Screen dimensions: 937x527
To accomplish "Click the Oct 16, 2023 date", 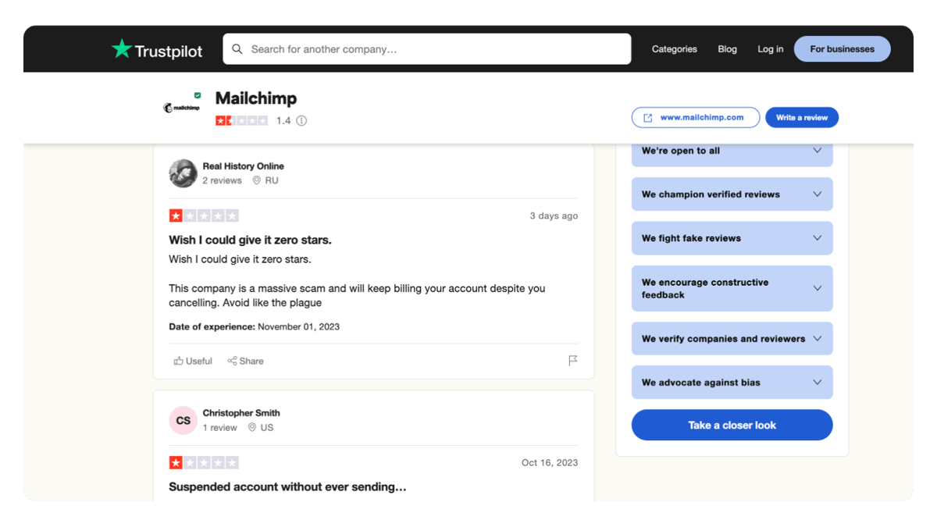I will (550, 463).
